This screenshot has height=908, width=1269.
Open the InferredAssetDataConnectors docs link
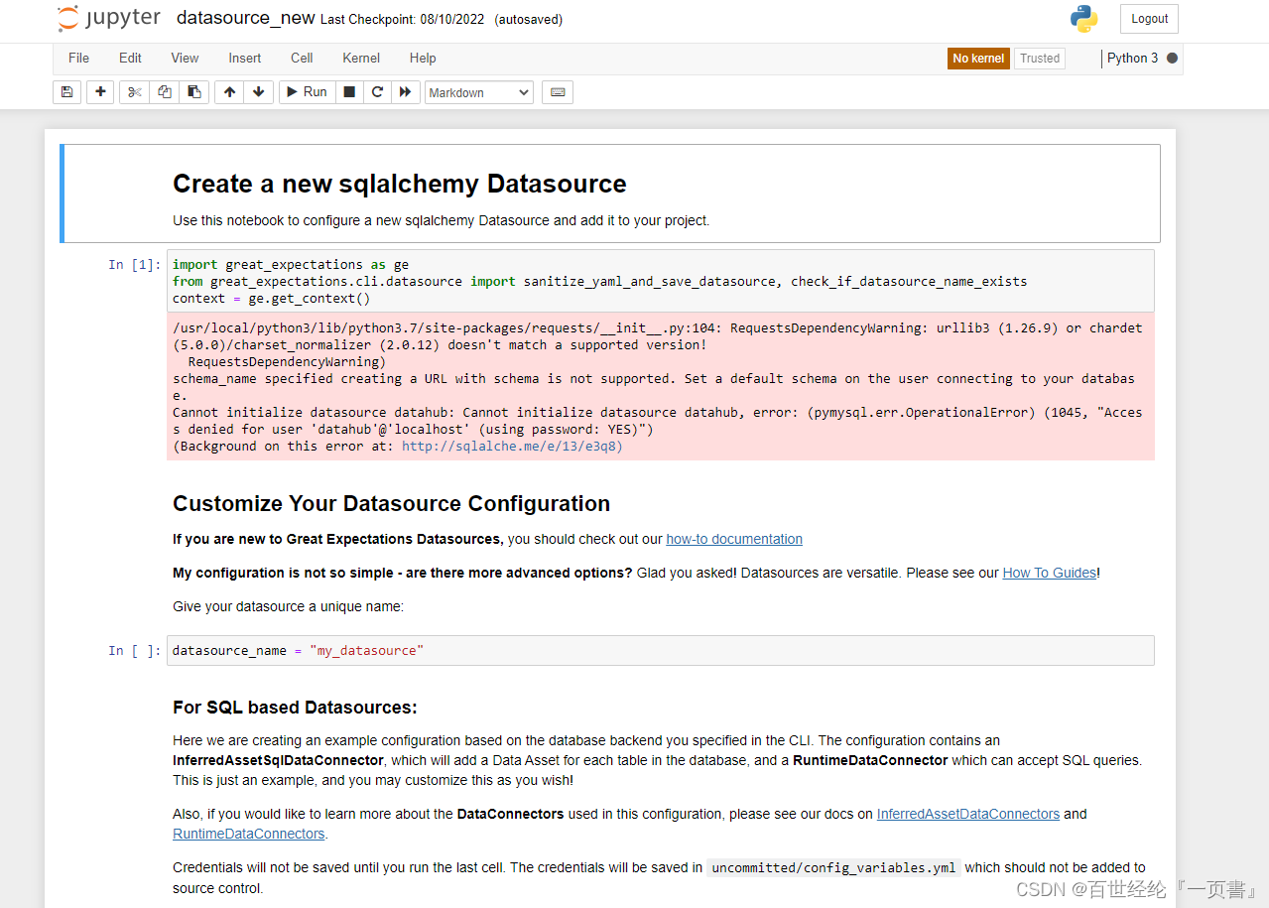coord(968,814)
